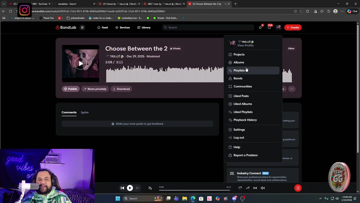Toggle the volume speaker icon
The width and height of the screenshot is (360, 203).
coord(263,188)
